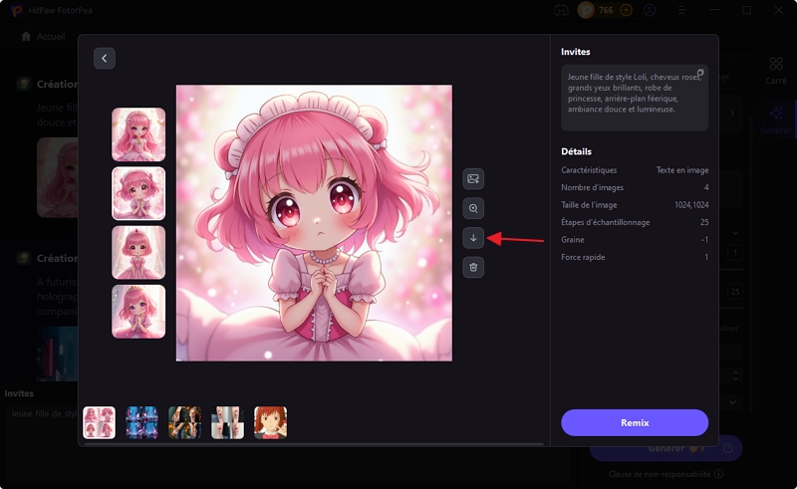Screen dimensions: 797x489
Task: Open the Accueil tab
Action: coord(44,37)
